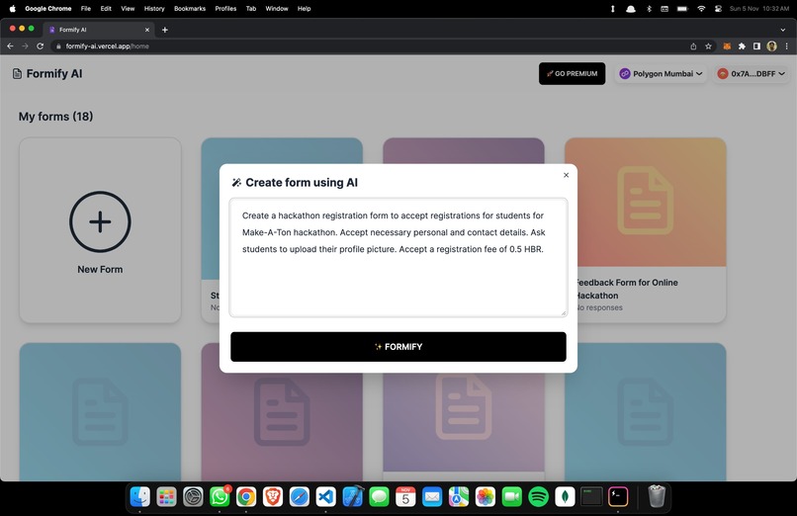Open the Apple menu
Viewport: 797px width, 516px height.
[x=12, y=9]
